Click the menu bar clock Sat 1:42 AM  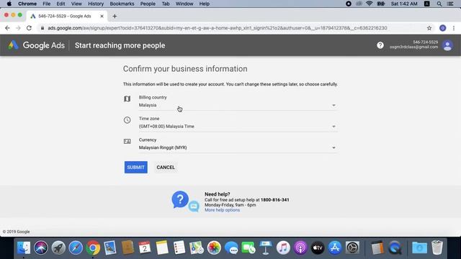click(x=404, y=4)
